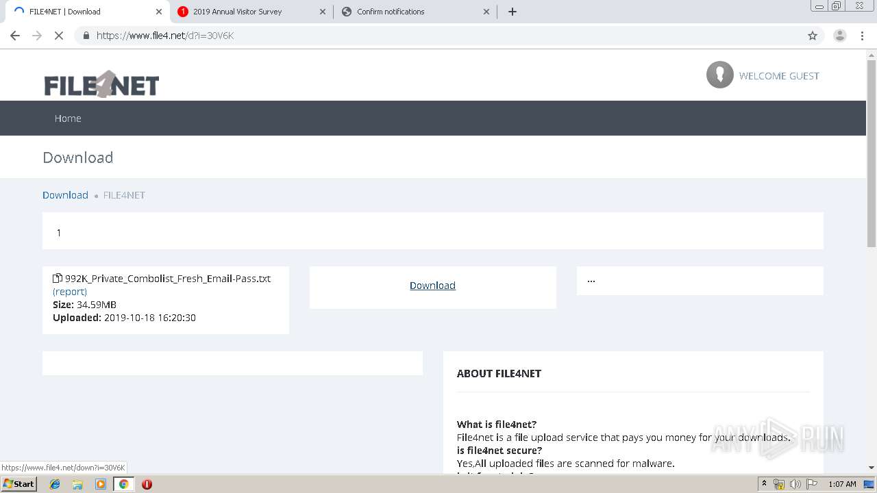Click the Size: 34.59MB text
The image size is (877, 493).
coord(84,305)
